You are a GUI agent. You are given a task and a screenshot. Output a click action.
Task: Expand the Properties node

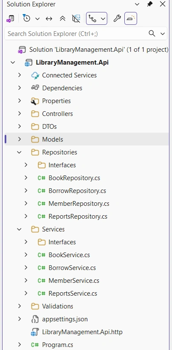coord(20,101)
